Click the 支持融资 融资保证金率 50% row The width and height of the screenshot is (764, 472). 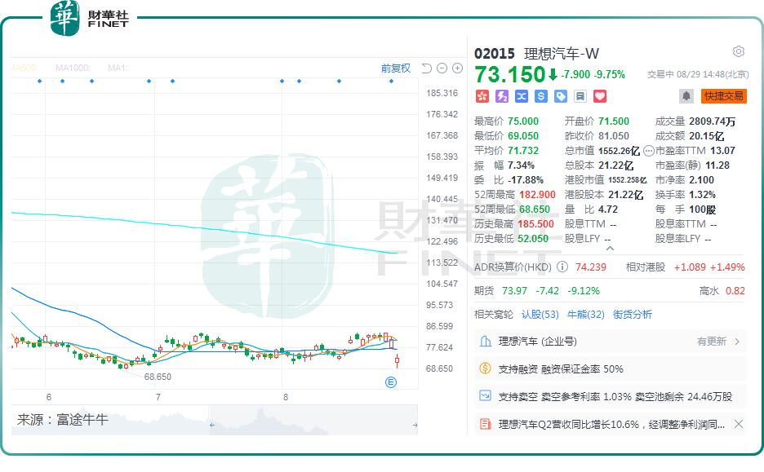coord(610,368)
